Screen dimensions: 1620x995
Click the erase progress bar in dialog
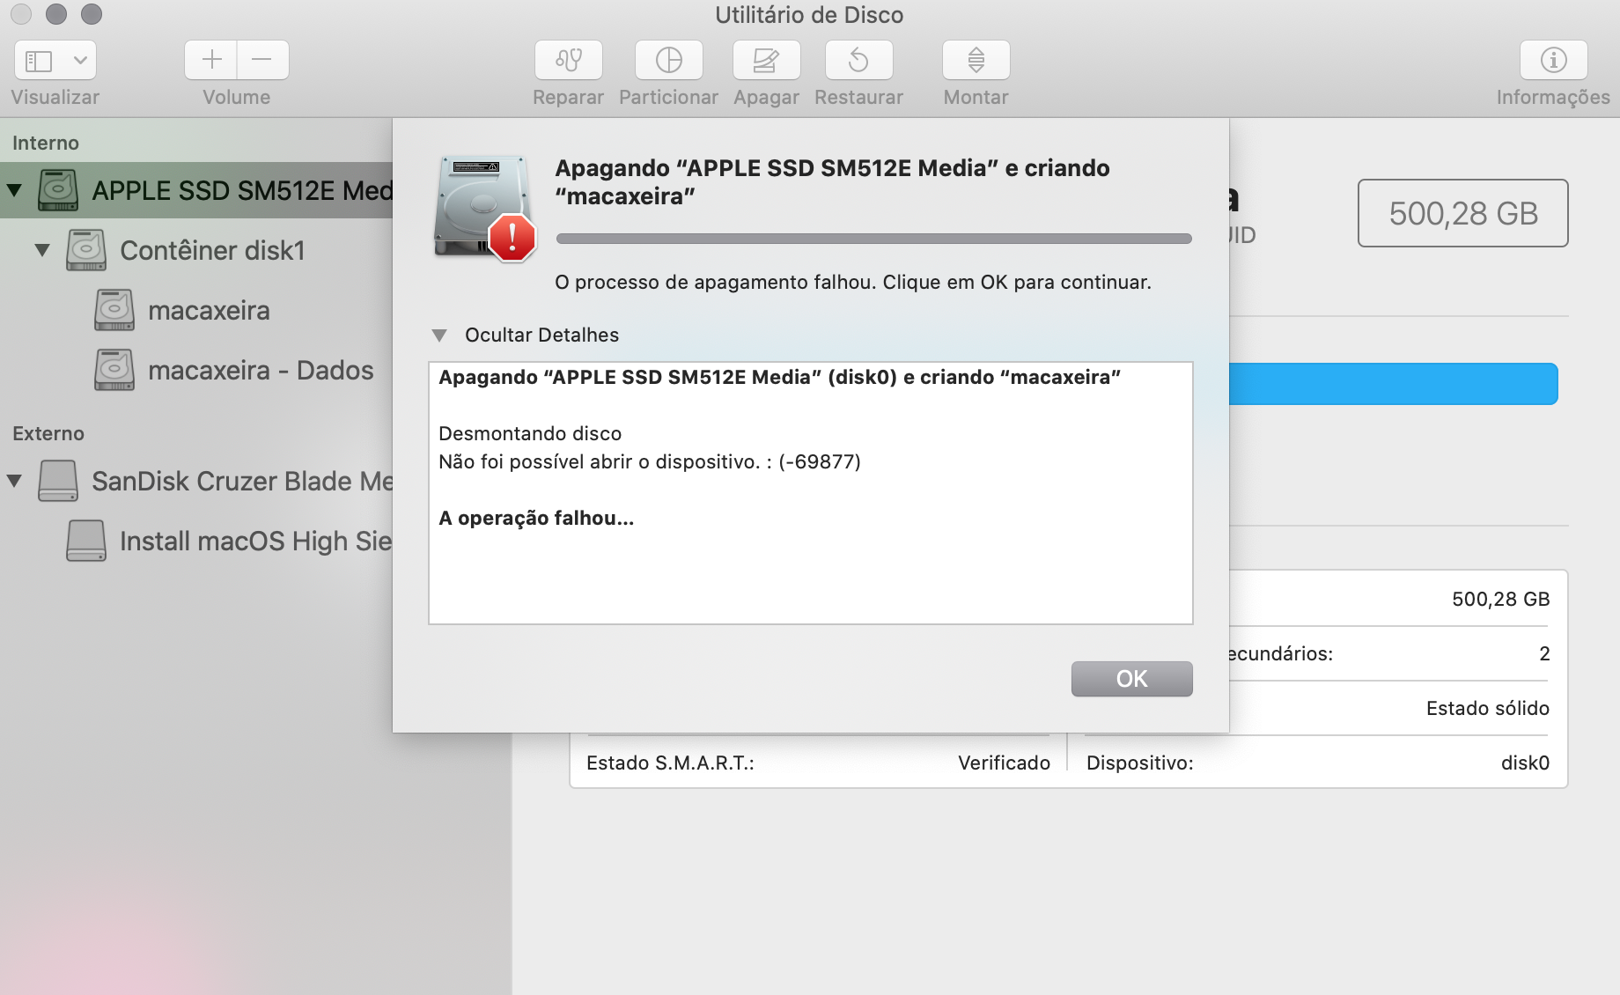[874, 239]
